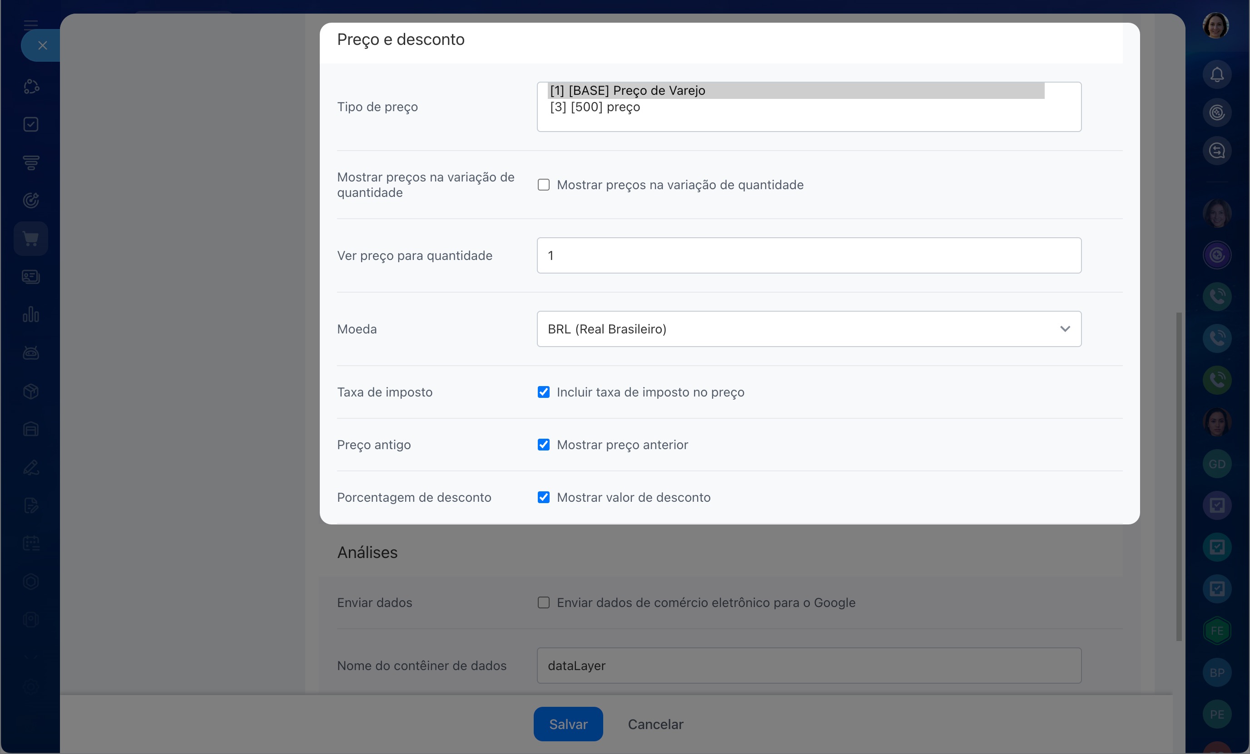Screen dimensions: 1250x754
Task: Click the Ver preço para quantidade field
Action: click(x=809, y=256)
